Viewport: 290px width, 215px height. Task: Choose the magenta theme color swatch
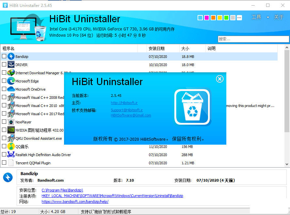point(207,18)
